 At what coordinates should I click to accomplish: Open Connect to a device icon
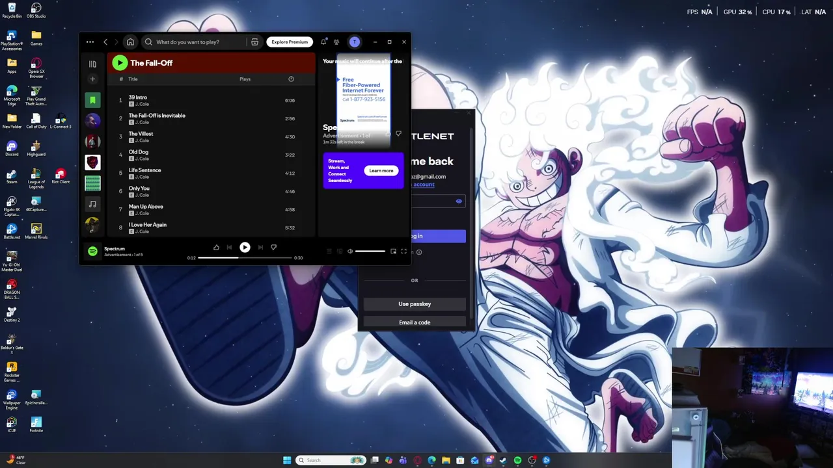[x=340, y=251]
